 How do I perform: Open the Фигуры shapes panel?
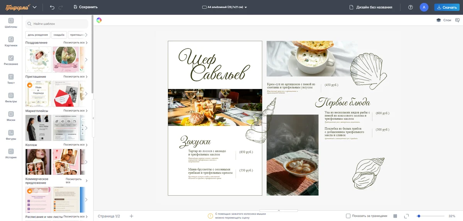[11, 135]
